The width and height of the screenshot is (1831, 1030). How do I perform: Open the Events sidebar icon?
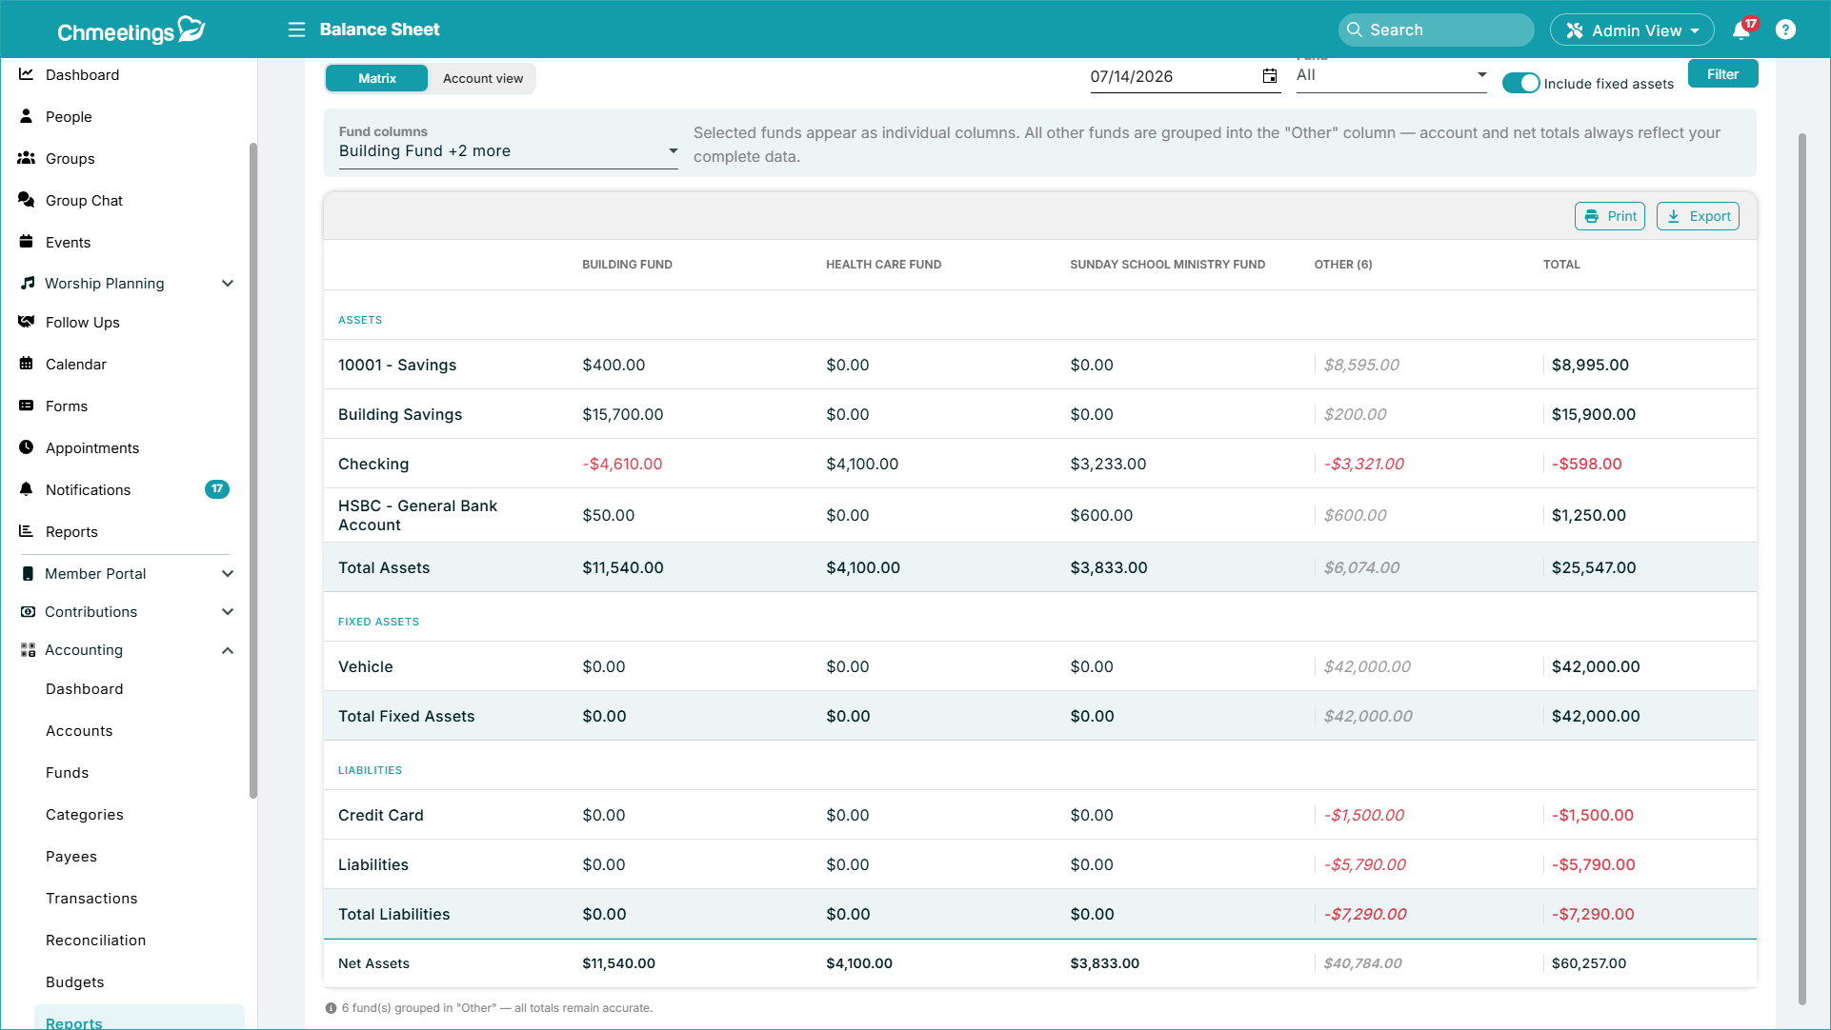click(x=27, y=242)
